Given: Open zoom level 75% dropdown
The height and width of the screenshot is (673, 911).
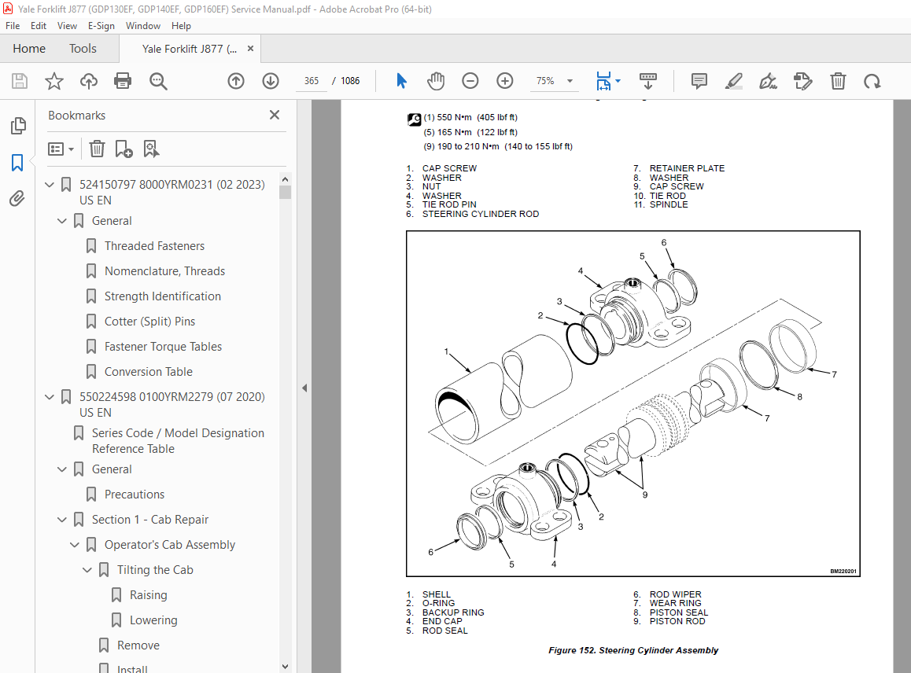Looking at the screenshot, I should click(x=570, y=81).
